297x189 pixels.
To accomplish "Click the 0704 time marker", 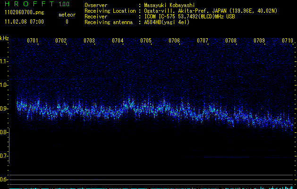I will pyautogui.click(x=118, y=41).
